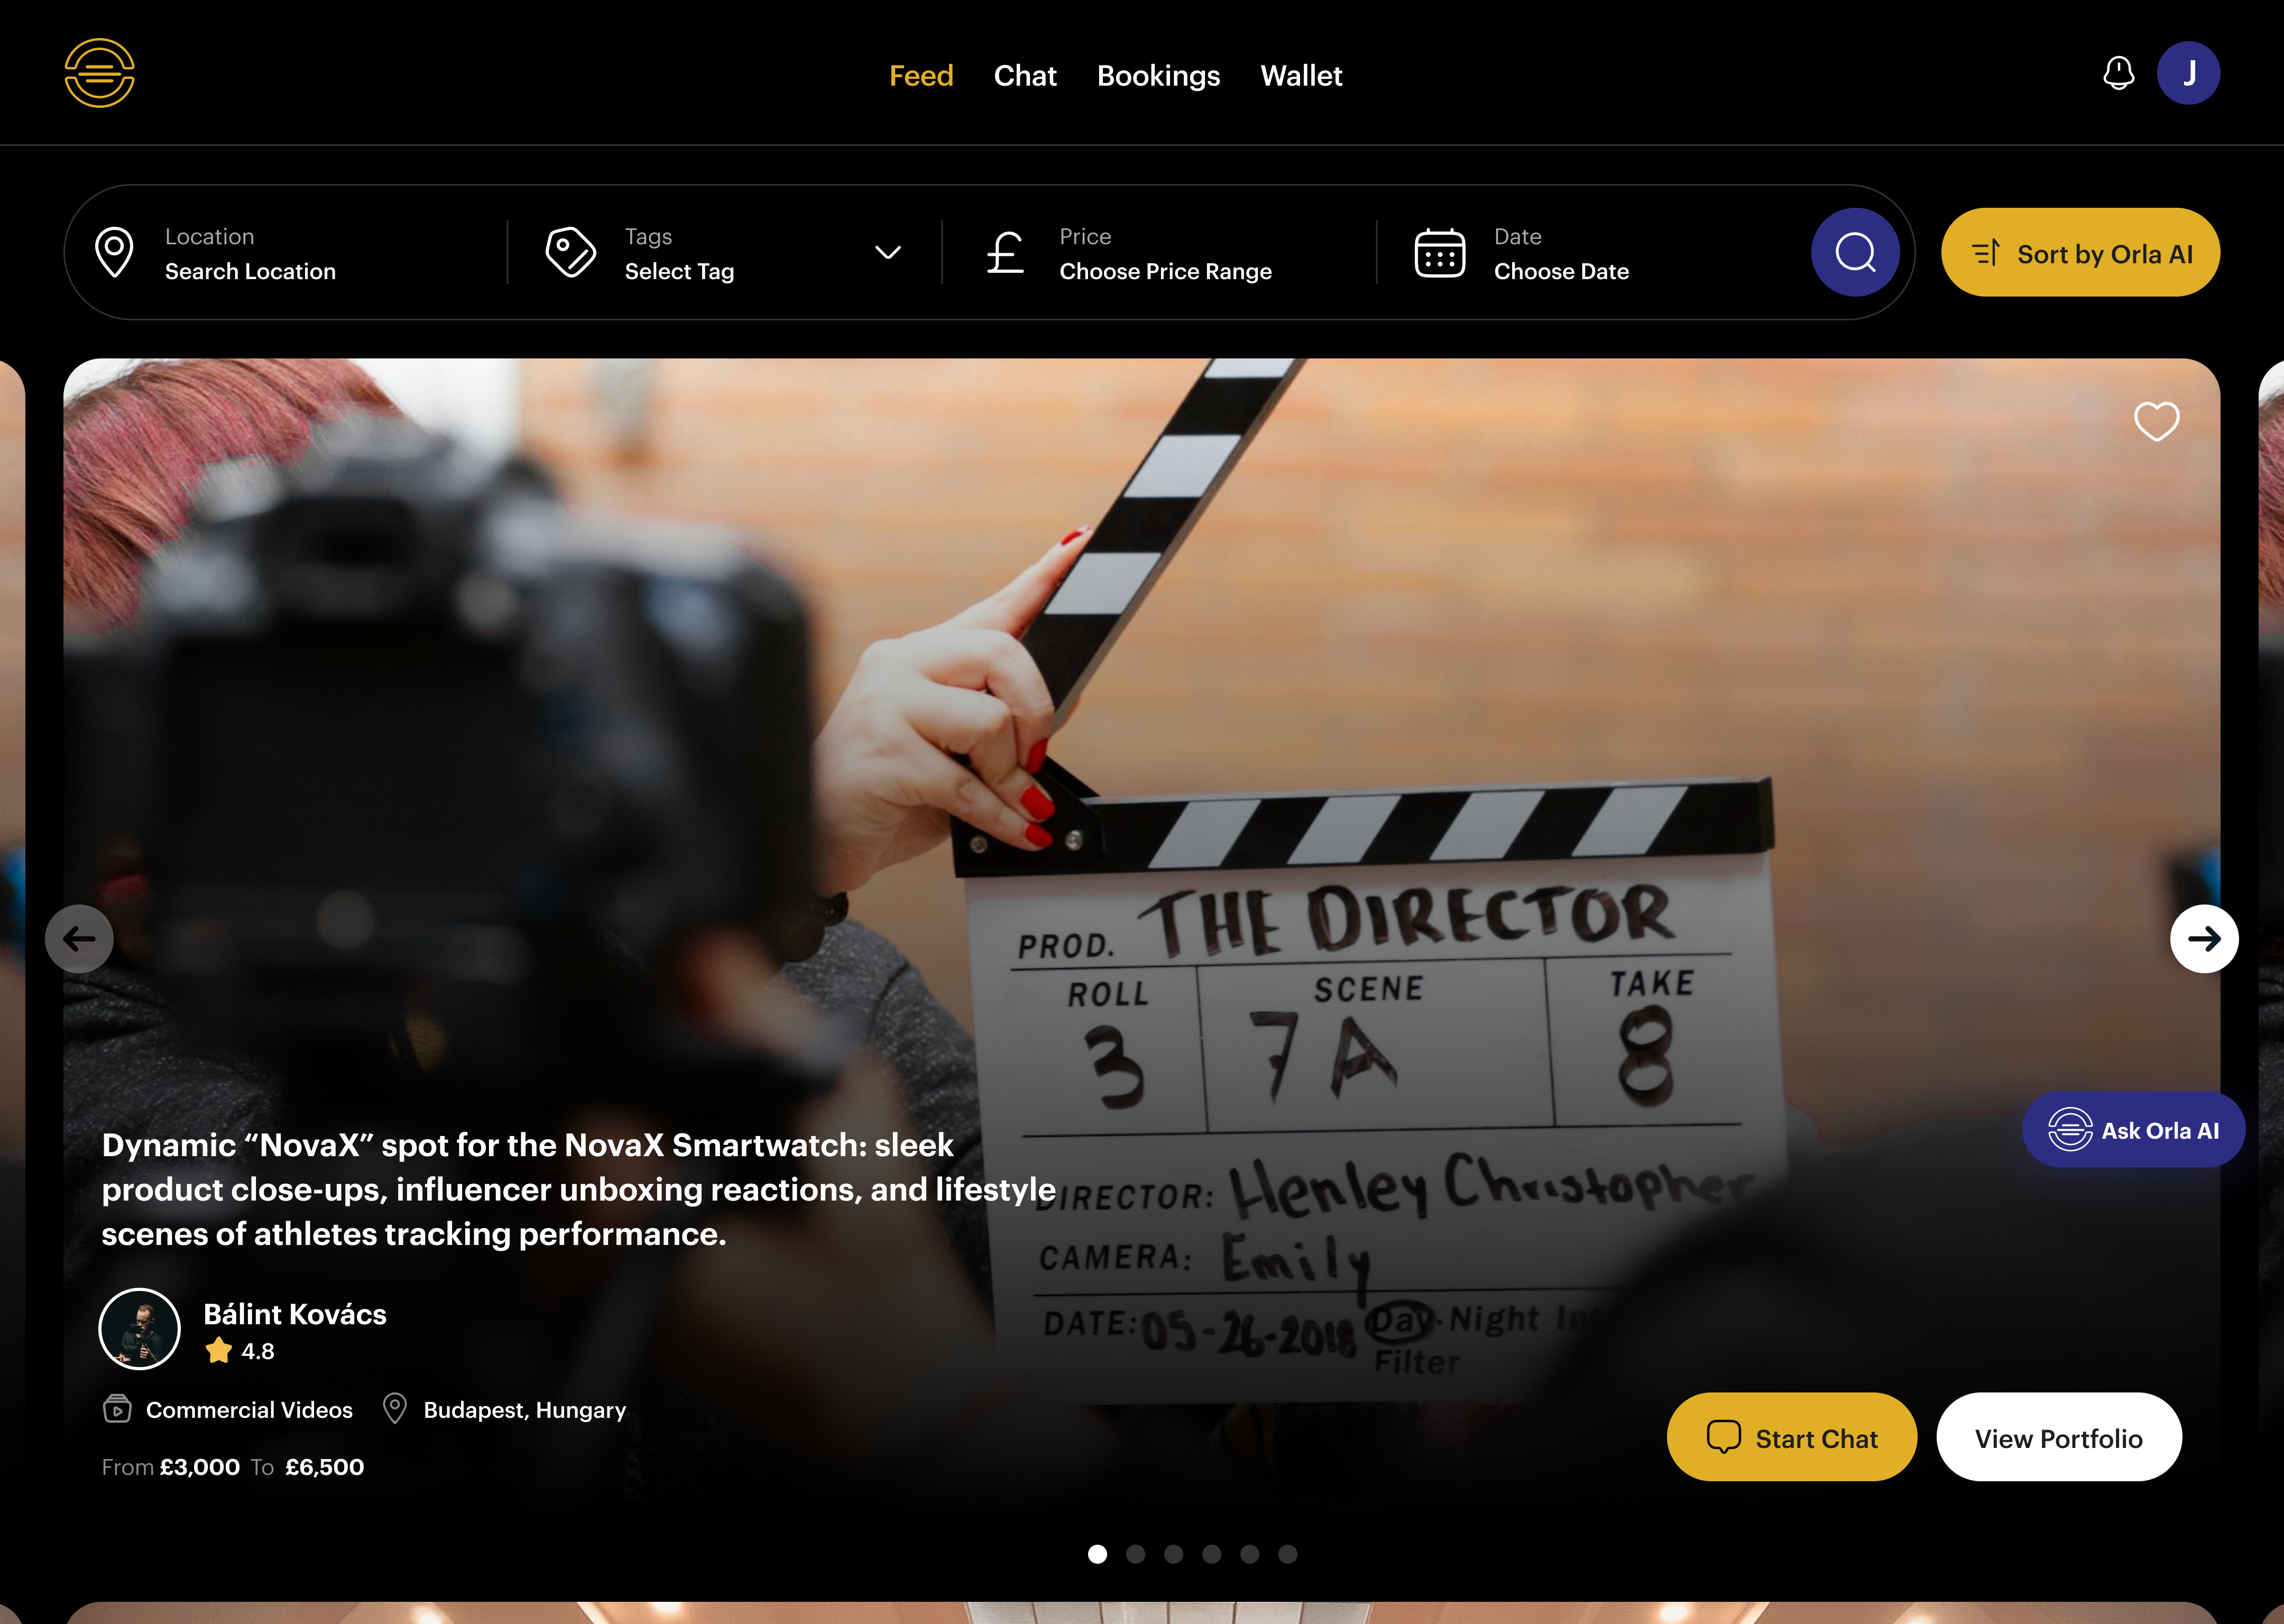Open Bálint Kovács profile picture
Viewport: 2284px width, 1624px height.
coord(140,1329)
